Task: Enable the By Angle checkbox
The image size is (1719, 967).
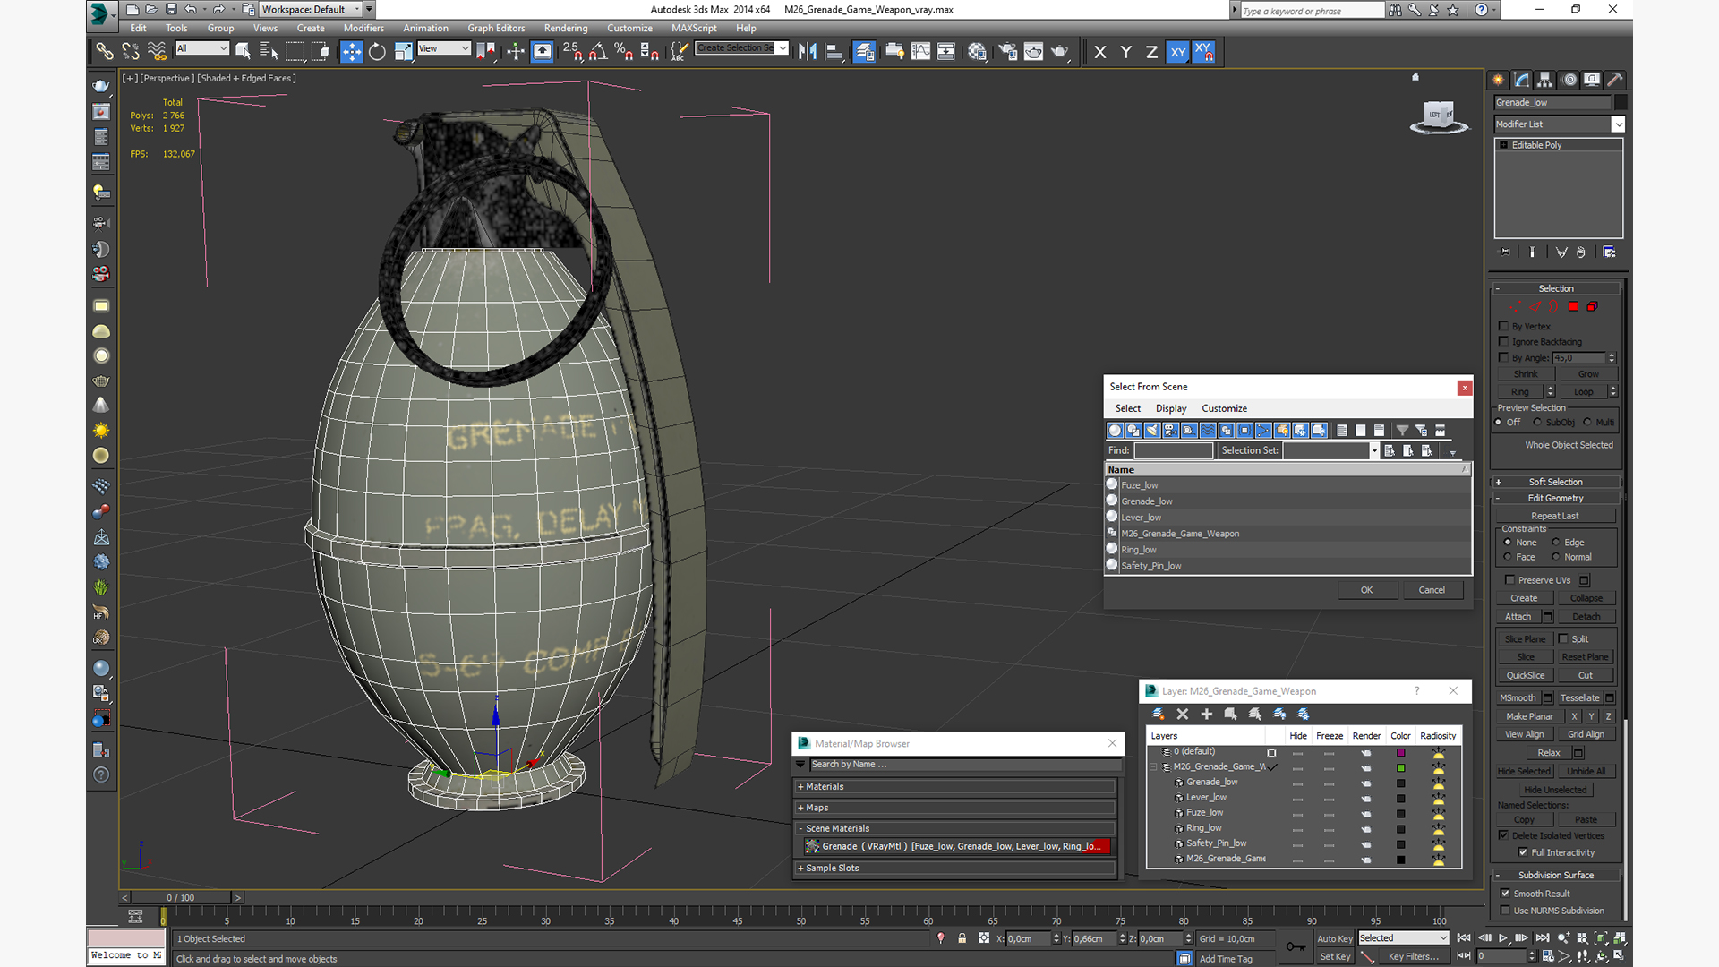Action: [1504, 357]
